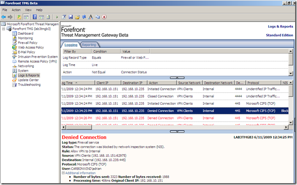Click log grid vertical scroll down arrow

point(291,123)
